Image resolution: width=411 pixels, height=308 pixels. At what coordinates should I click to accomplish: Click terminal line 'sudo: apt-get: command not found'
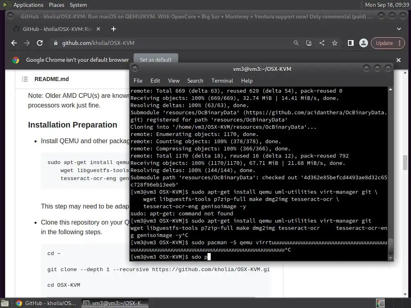pos(182,213)
